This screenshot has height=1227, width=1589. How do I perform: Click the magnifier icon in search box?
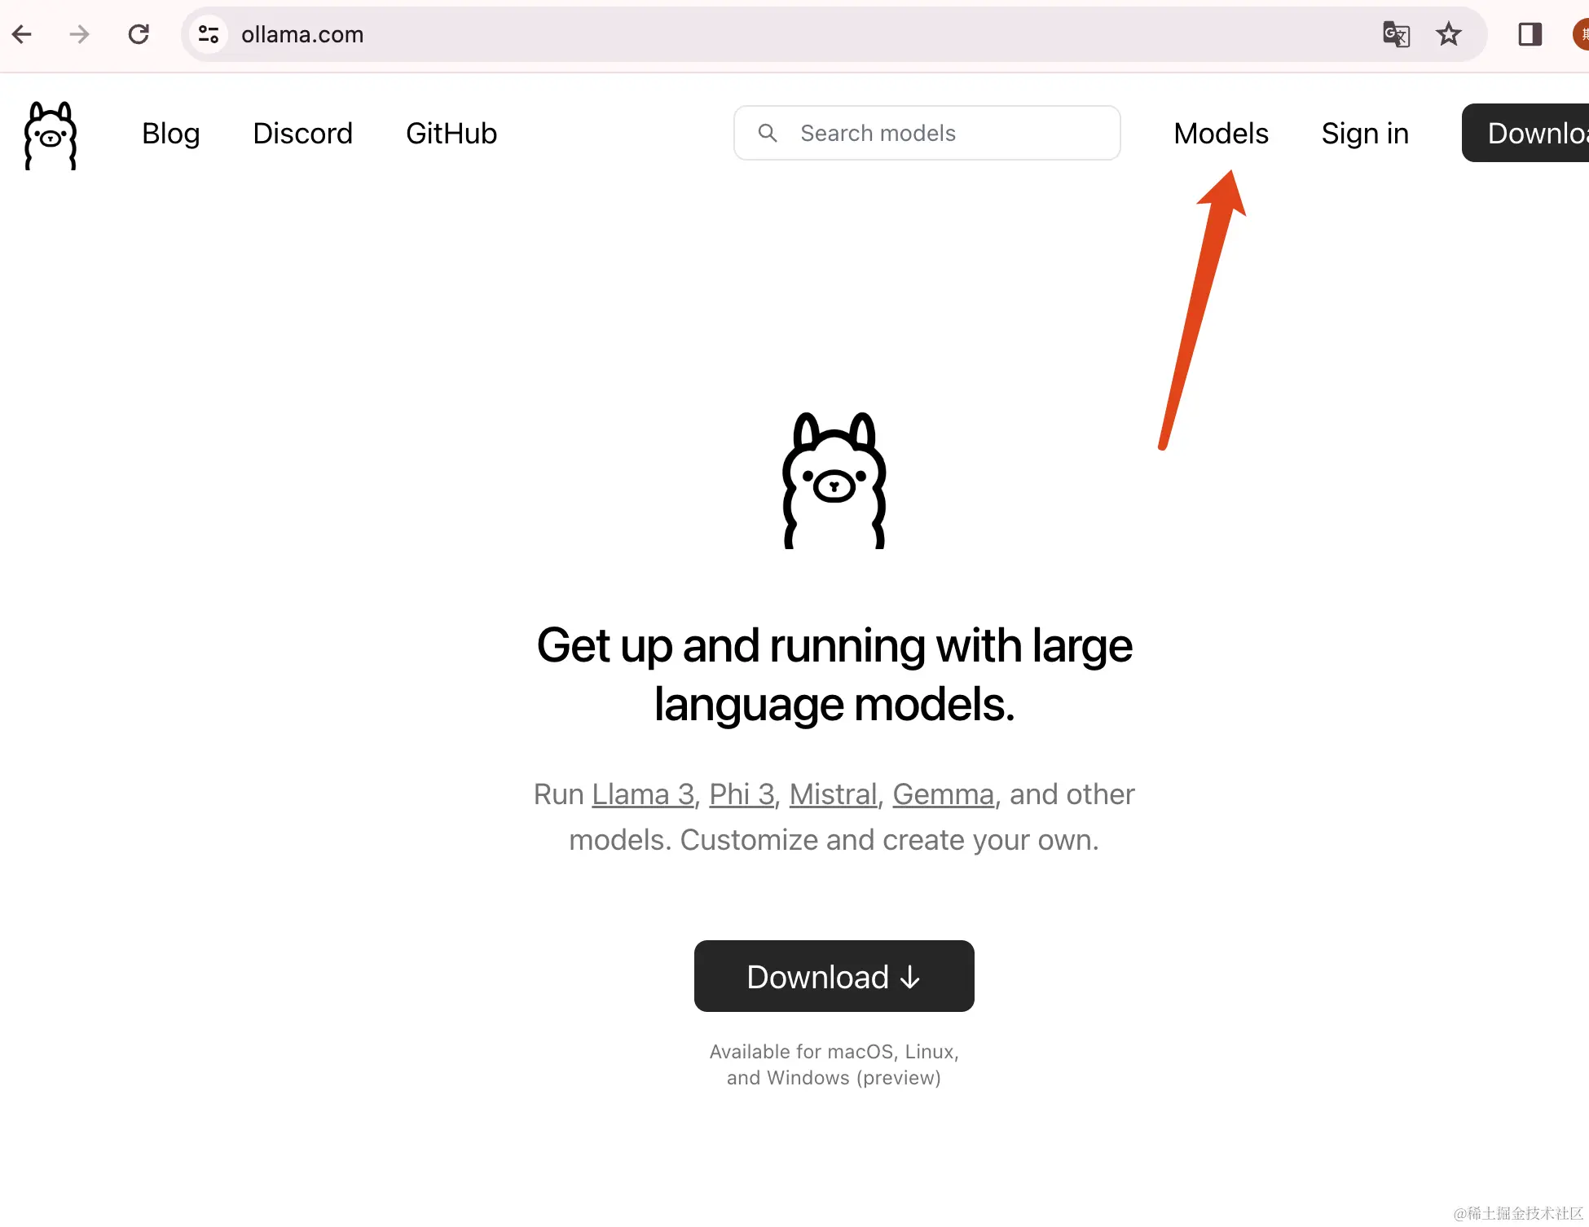click(767, 133)
